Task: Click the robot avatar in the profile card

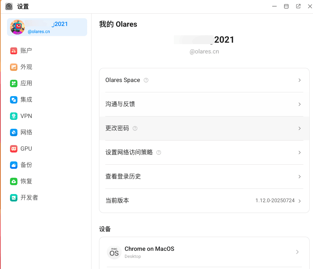Action: click(x=17, y=27)
